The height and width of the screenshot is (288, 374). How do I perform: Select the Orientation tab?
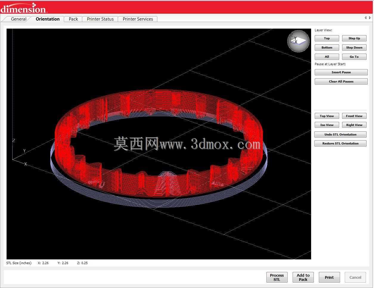point(48,19)
